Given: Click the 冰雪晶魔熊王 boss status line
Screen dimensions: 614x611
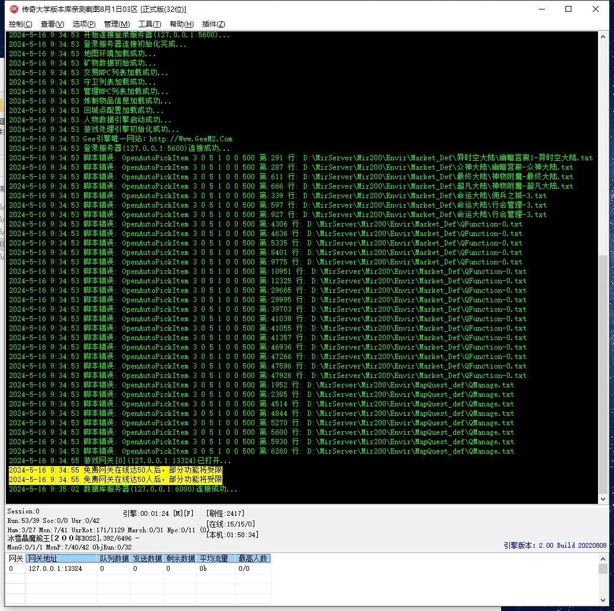Looking at the screenshot, I should [73, 538].
